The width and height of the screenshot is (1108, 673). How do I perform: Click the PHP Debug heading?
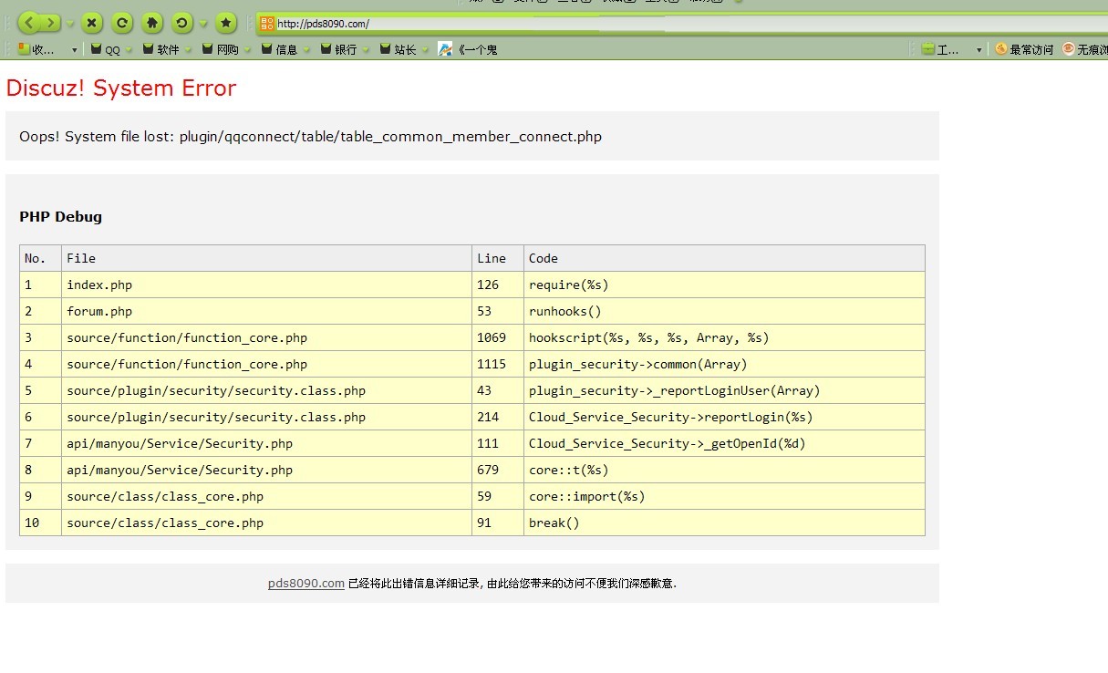click(x=60, y=217)
